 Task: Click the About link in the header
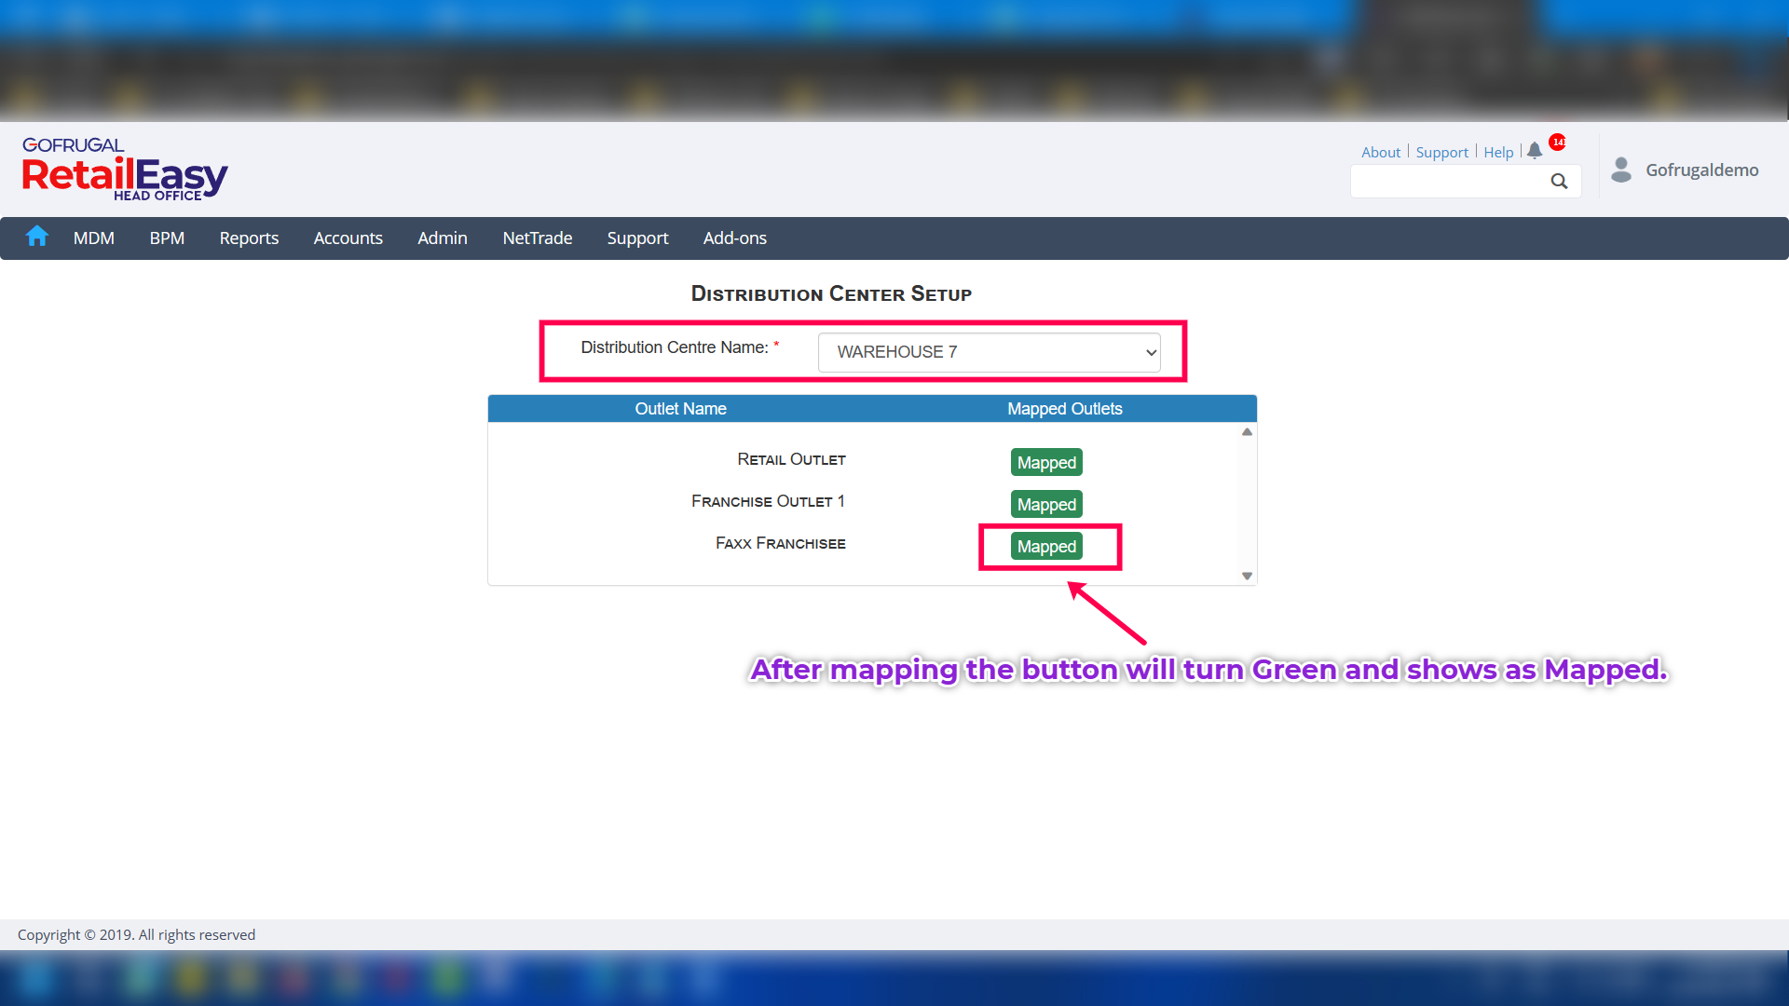click(1380, 153)
